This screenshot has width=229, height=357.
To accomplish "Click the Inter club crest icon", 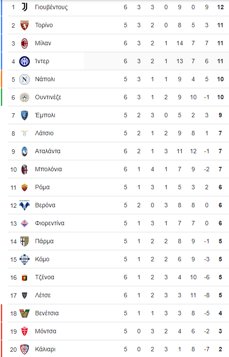I will [25, 61].
